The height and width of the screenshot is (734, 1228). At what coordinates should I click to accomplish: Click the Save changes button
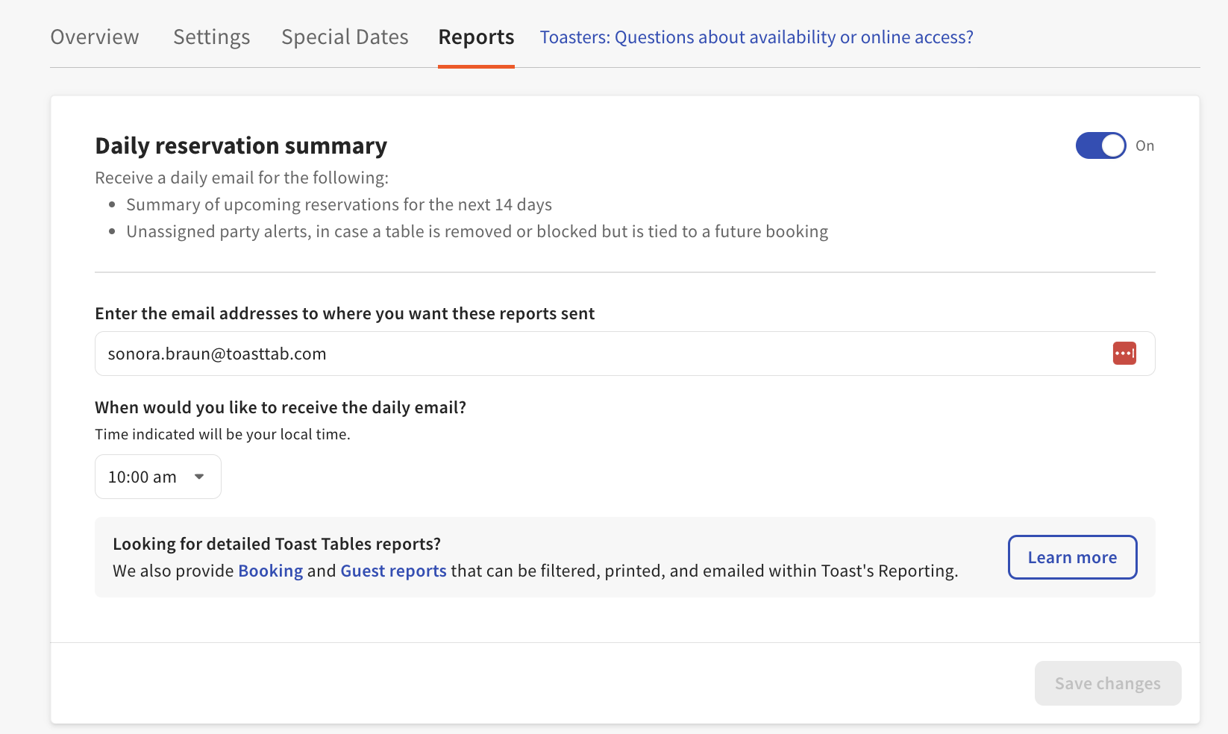[1107, 683]
